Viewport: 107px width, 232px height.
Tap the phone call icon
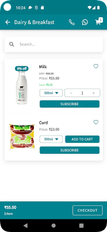click(x=72, y=22)
